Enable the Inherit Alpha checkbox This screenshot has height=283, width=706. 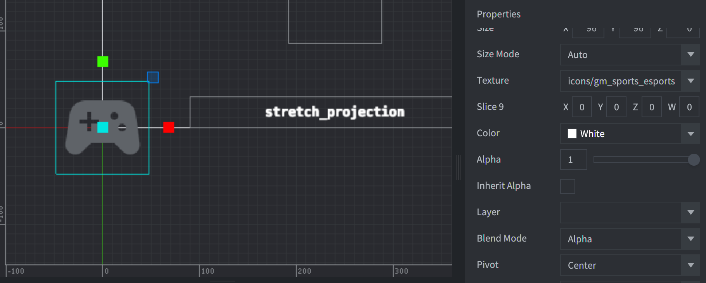pos(567,186)
